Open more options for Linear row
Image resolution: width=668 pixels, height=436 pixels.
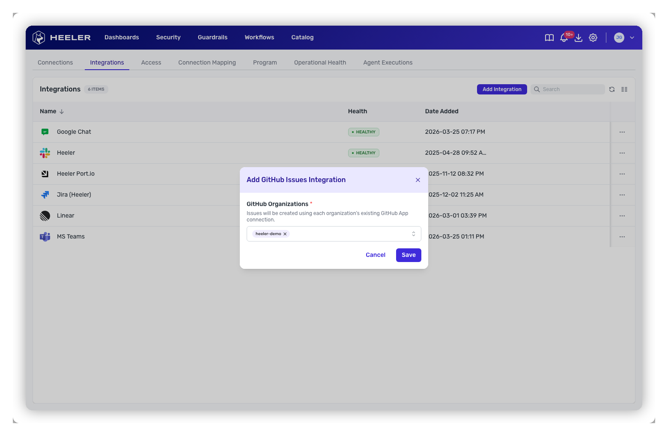[x=622, y=216]
